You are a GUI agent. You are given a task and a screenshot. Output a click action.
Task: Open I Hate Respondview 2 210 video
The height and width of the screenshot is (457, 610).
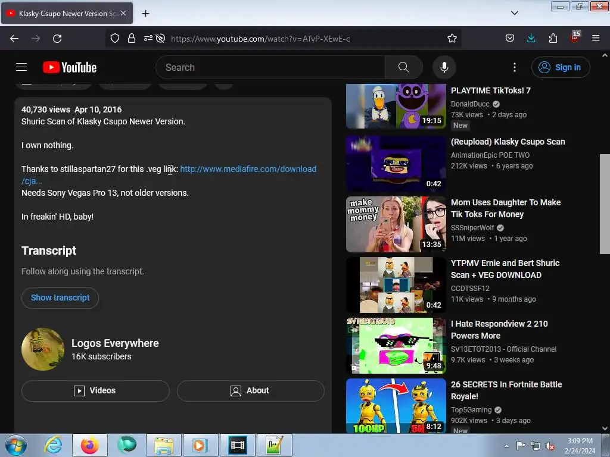pos(499,330)
